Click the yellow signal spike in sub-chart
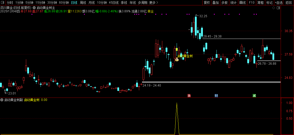The image size is (294, 135). [177, 119]
